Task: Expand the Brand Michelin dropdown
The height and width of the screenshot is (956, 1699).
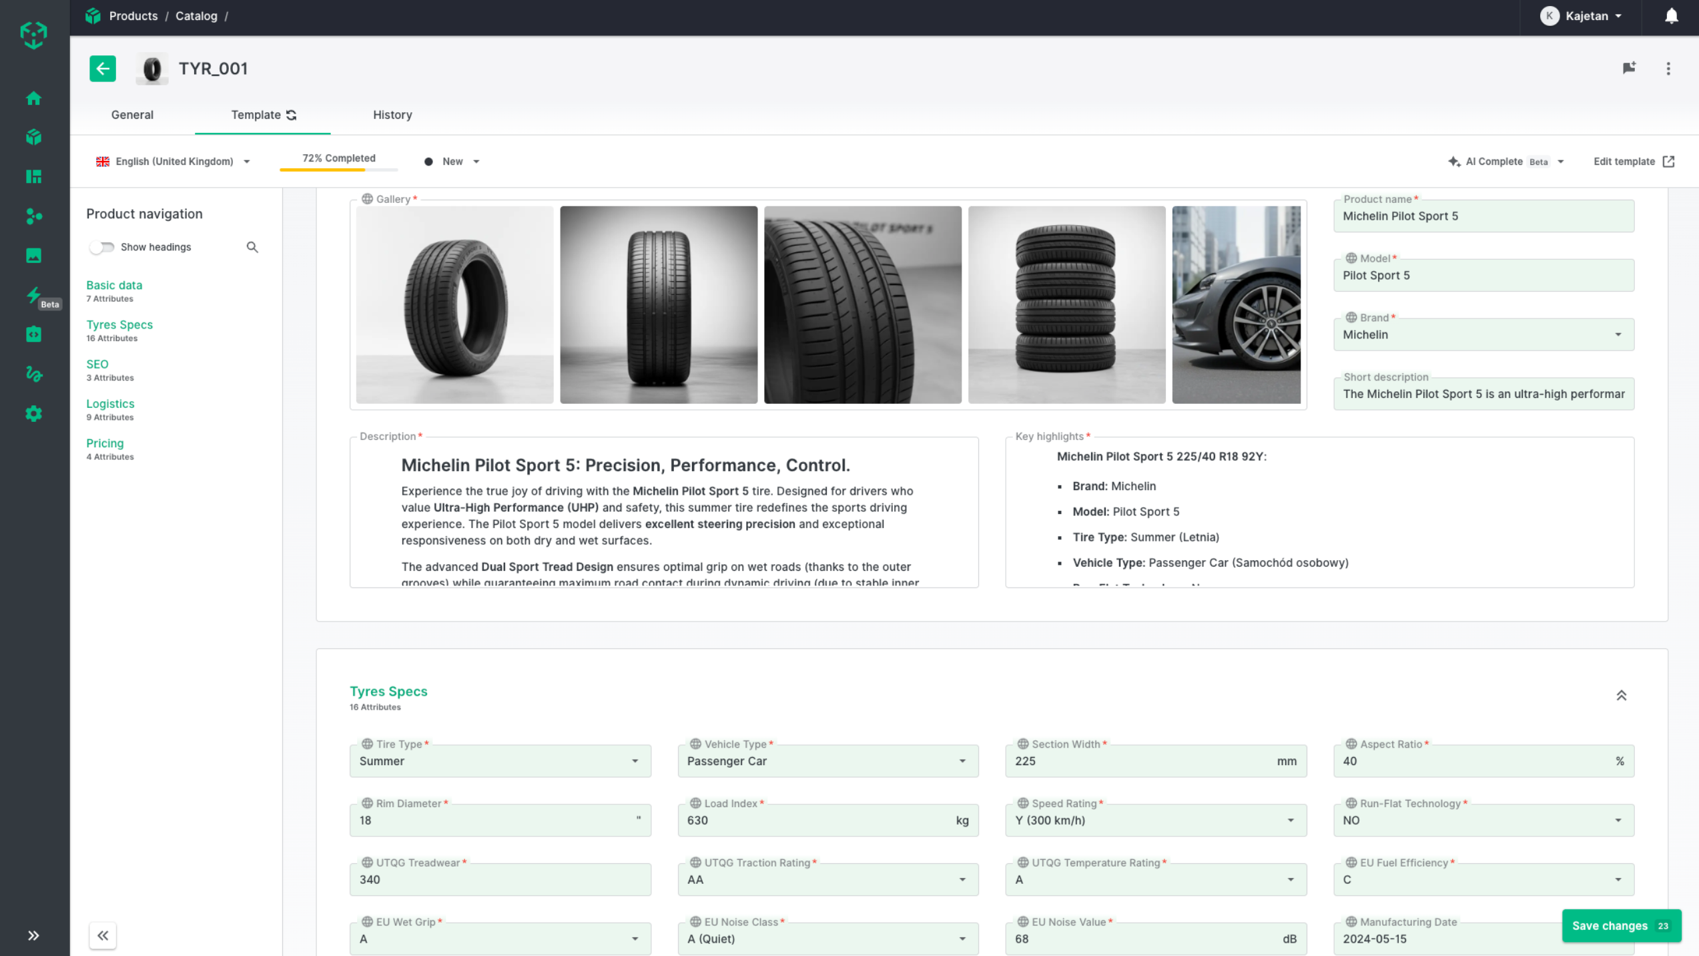Action: pyautogui.click(x=1618, y=334)
